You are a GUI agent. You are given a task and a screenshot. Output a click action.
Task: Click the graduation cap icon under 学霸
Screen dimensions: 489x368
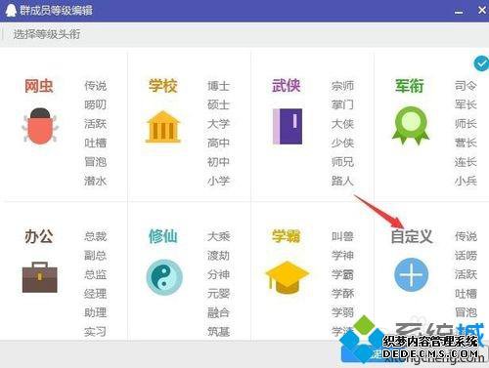[287, 277]
